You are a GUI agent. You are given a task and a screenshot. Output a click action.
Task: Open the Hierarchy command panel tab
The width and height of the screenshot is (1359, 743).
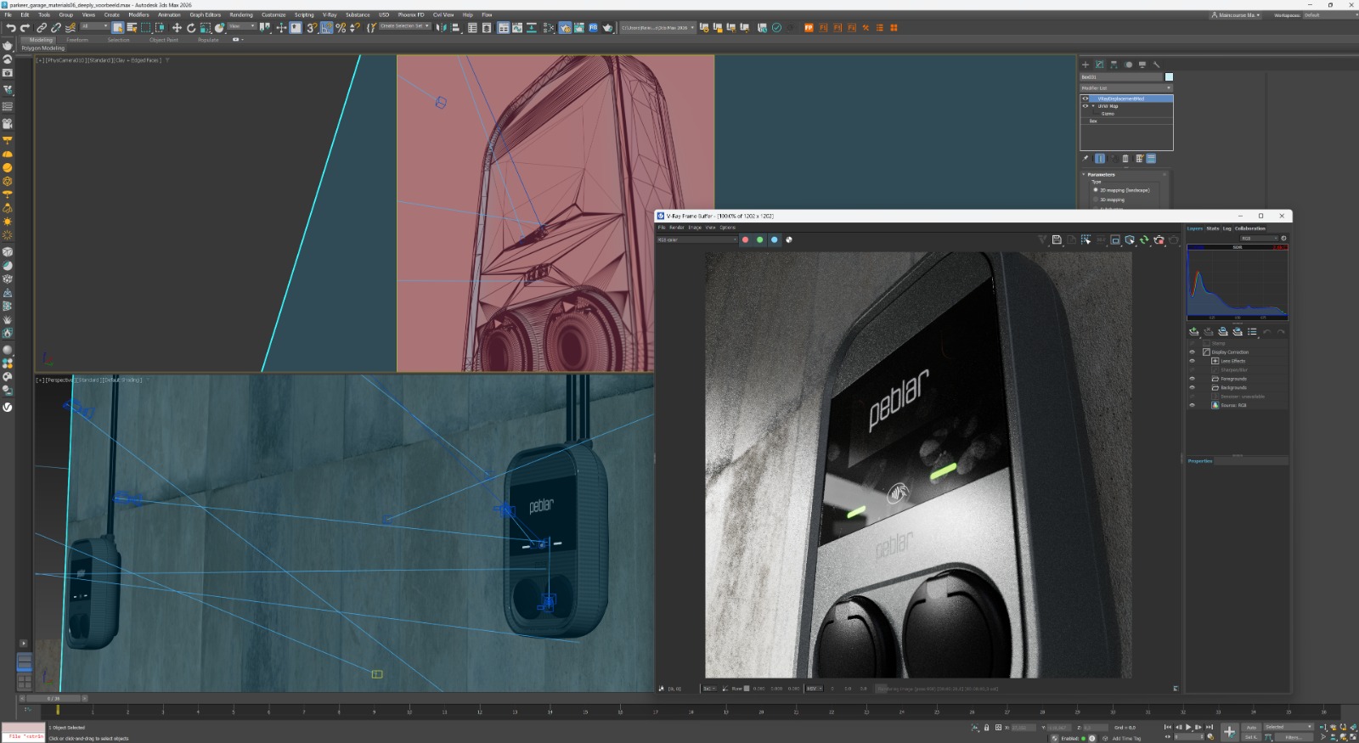pos(1114,65)
